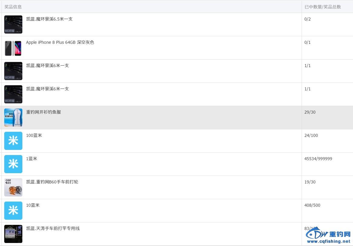The height and width of the screenshot is (246, 353).
Task: Click the 重钓网 fish logo watermark
Action: coord(317,234)
